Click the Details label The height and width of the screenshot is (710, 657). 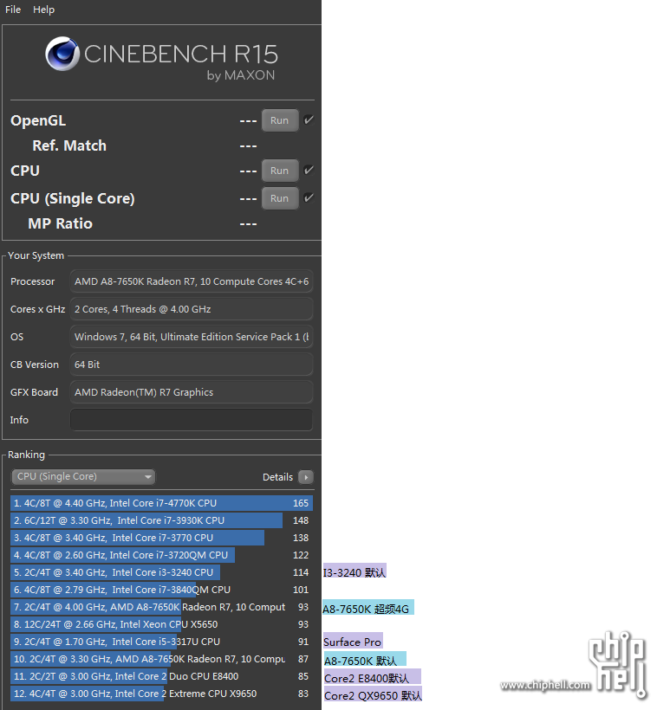pos(277,477)
